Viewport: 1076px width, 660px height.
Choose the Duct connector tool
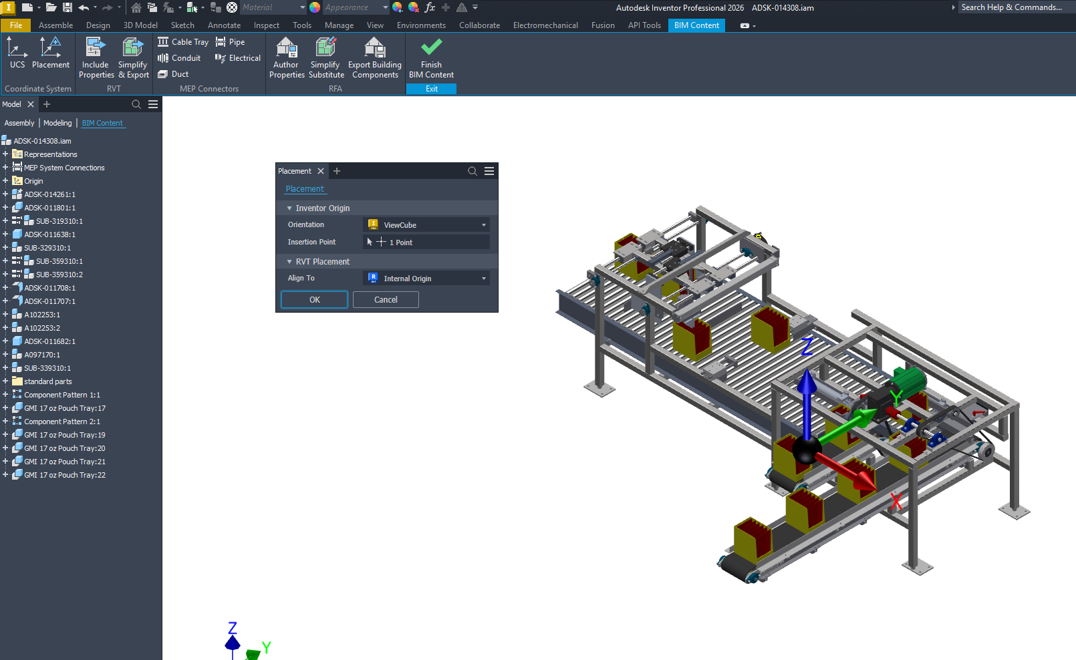(x=173, y=74)
